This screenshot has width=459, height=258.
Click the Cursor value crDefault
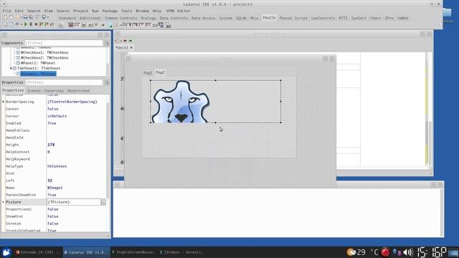pos(57,116)
